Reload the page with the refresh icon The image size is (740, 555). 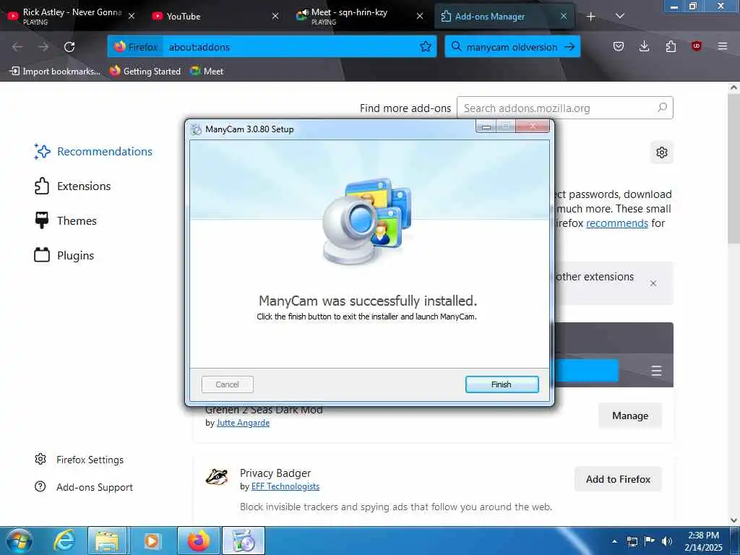pyautogui.click(x=69, y=47)
